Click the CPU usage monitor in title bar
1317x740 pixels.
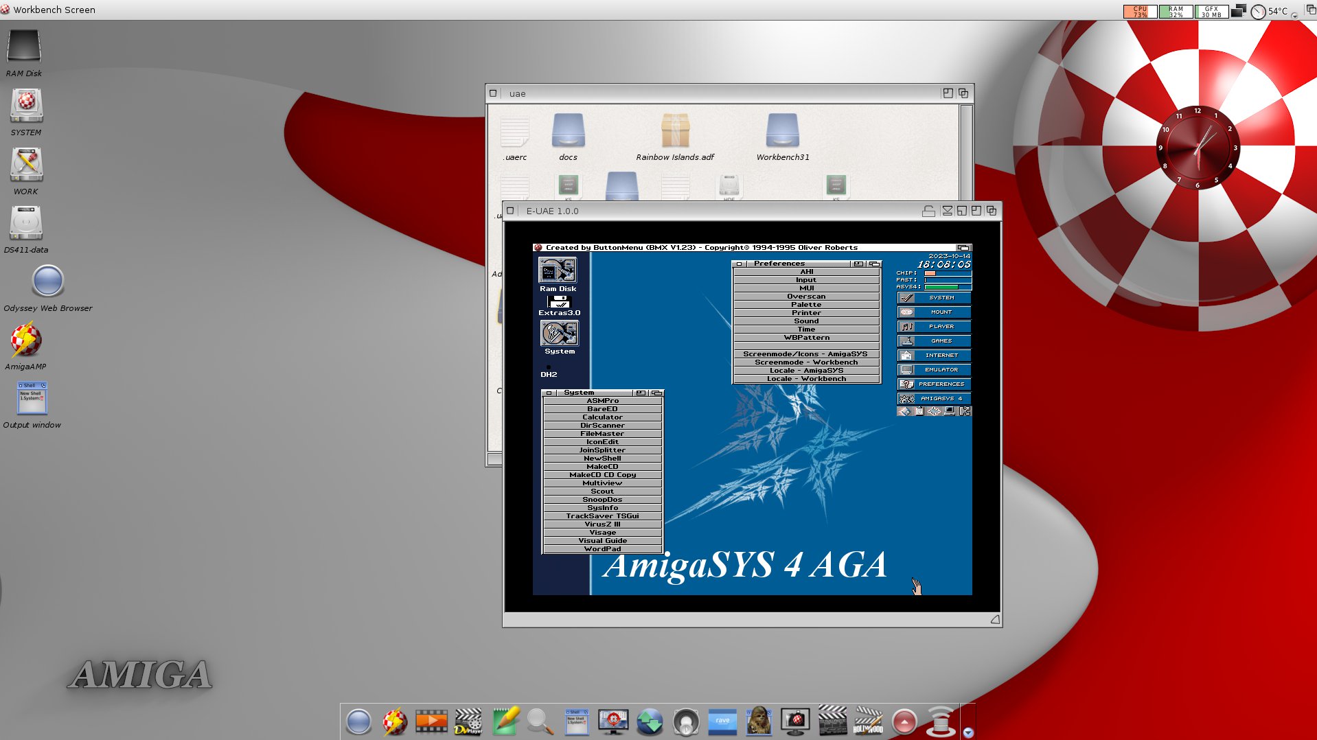point(1140,11)
